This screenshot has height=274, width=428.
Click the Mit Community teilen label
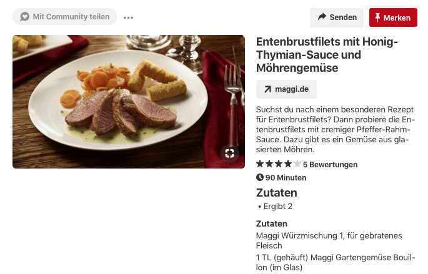point(71,17)
